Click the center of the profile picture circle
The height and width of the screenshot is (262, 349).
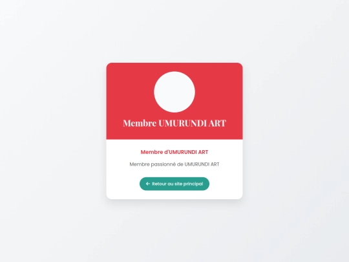click(x=174, y=92)
